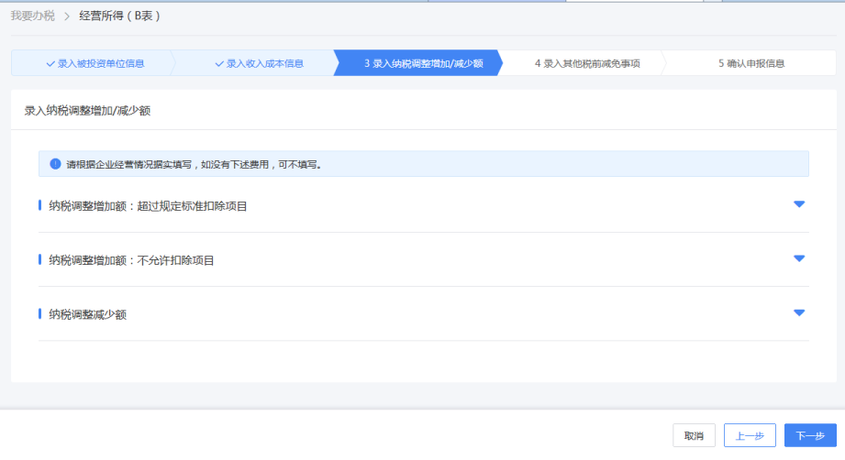This screenshot has width=845, height=460.
Task: Jump to step 4 录入其他税前减免事项
Action: (586, 64)
